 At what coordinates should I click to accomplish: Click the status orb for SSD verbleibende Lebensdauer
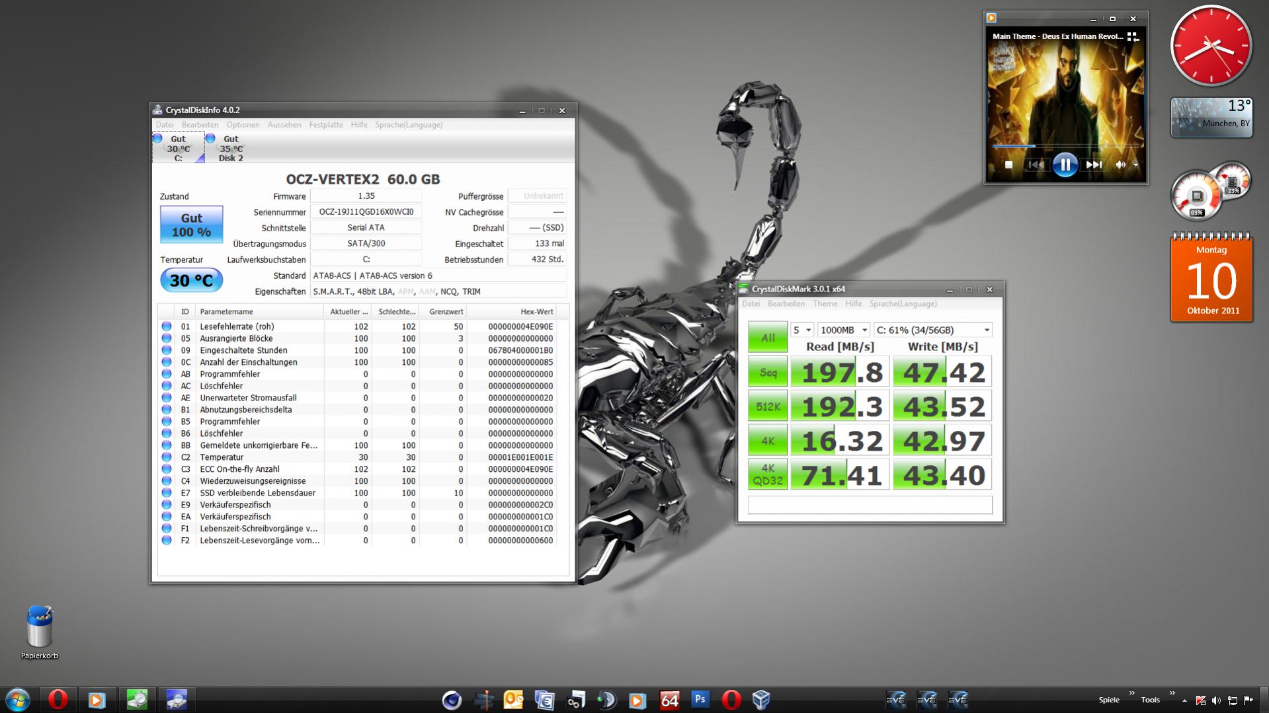(167, 493)
